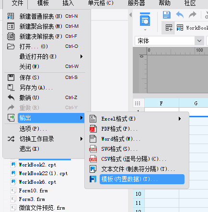Expand the small arrow under preview icon
The height and width of the screenshot is (212, 208).
pyautogui.click(x=145, y=30)
